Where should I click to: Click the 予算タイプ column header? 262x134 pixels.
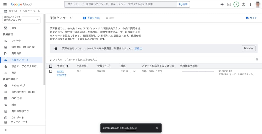tap(104, 66)
